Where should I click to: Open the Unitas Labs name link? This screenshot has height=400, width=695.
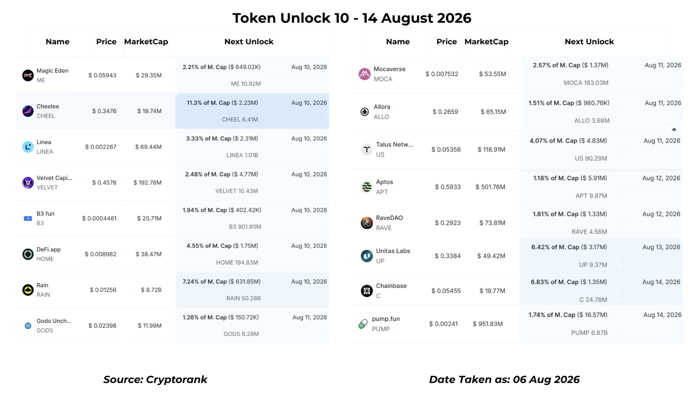(x=393, y=251)
